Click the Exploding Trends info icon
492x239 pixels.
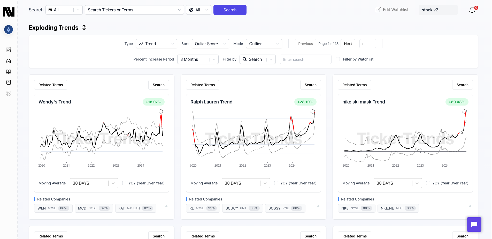point(84,27)
